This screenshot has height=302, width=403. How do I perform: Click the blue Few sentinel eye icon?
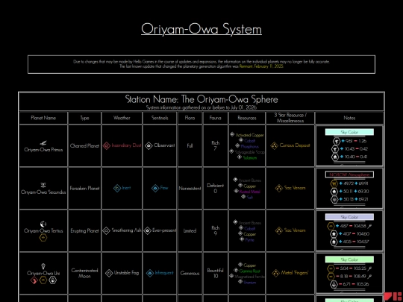(x=155, y=188)
